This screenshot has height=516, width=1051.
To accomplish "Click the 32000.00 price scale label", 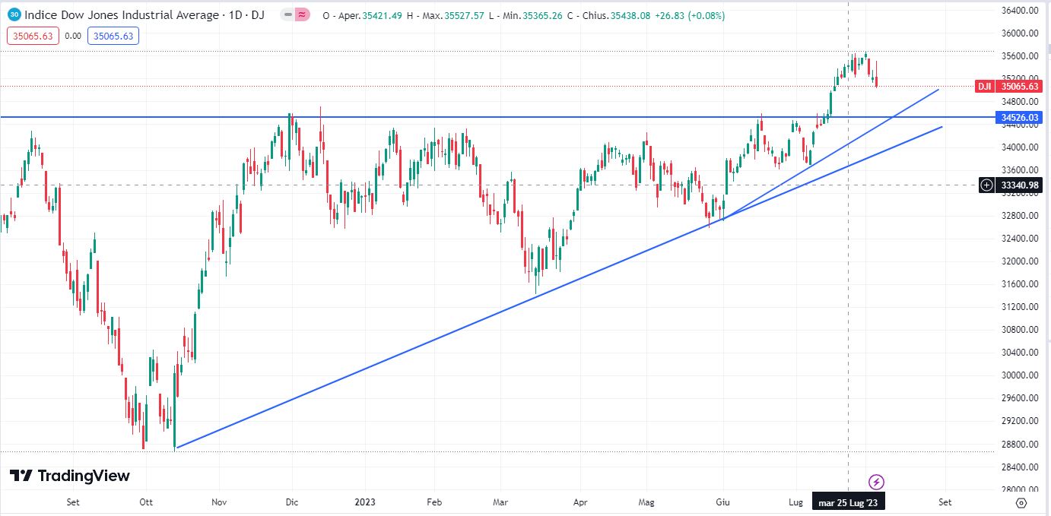I will [x=1021, y=261].
